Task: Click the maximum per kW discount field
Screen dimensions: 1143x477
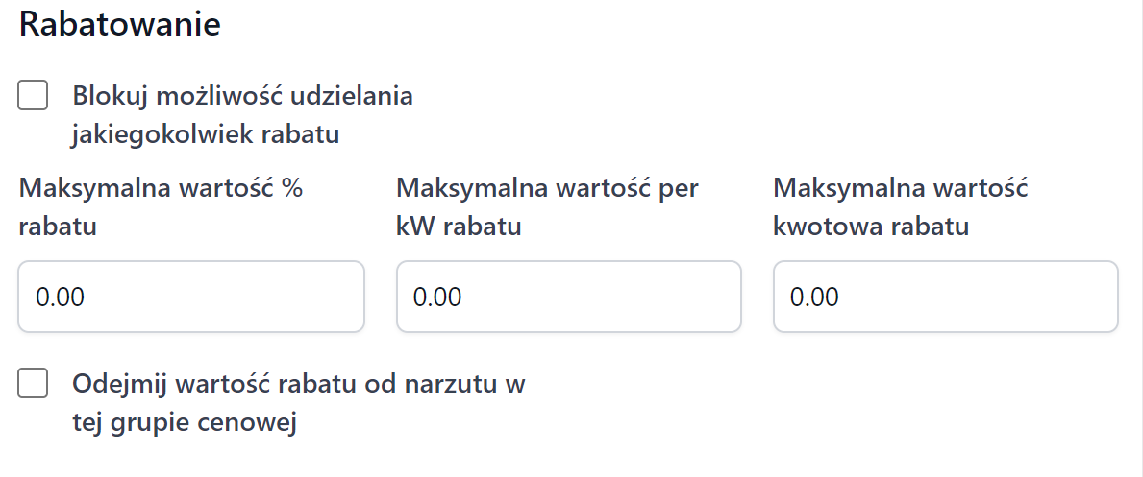Action: pos(568,297)
